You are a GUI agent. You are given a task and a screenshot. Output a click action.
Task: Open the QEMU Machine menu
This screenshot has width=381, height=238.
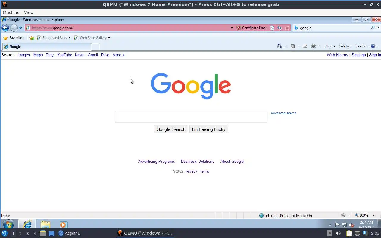click(x=11, y=12)
